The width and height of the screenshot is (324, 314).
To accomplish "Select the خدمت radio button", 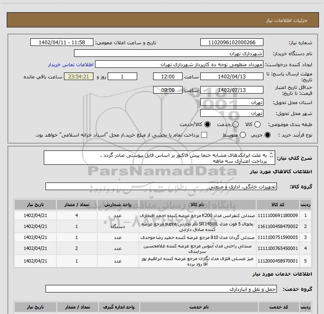I will click(236, 124).
